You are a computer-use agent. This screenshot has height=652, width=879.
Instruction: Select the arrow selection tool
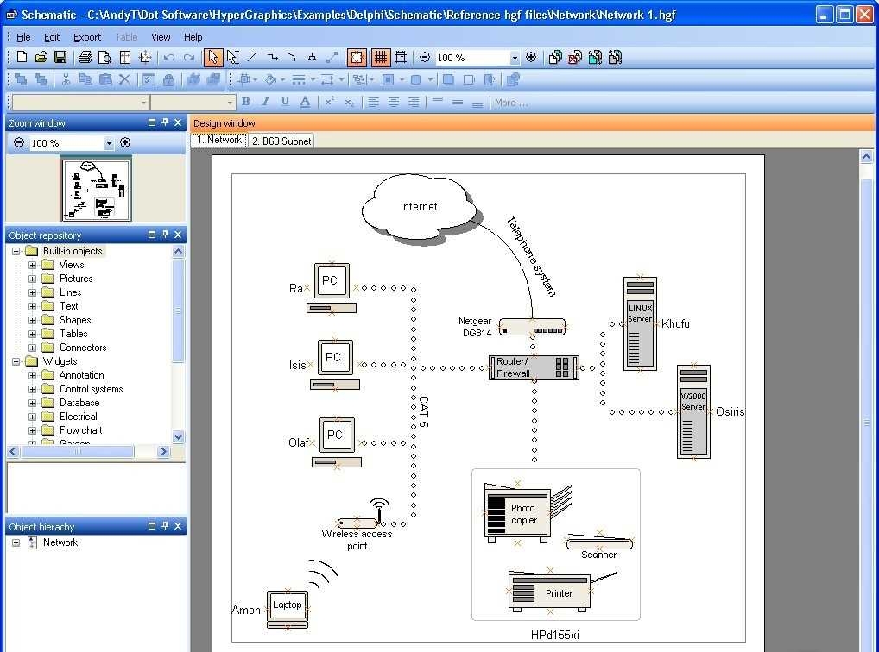coord(212,57)
